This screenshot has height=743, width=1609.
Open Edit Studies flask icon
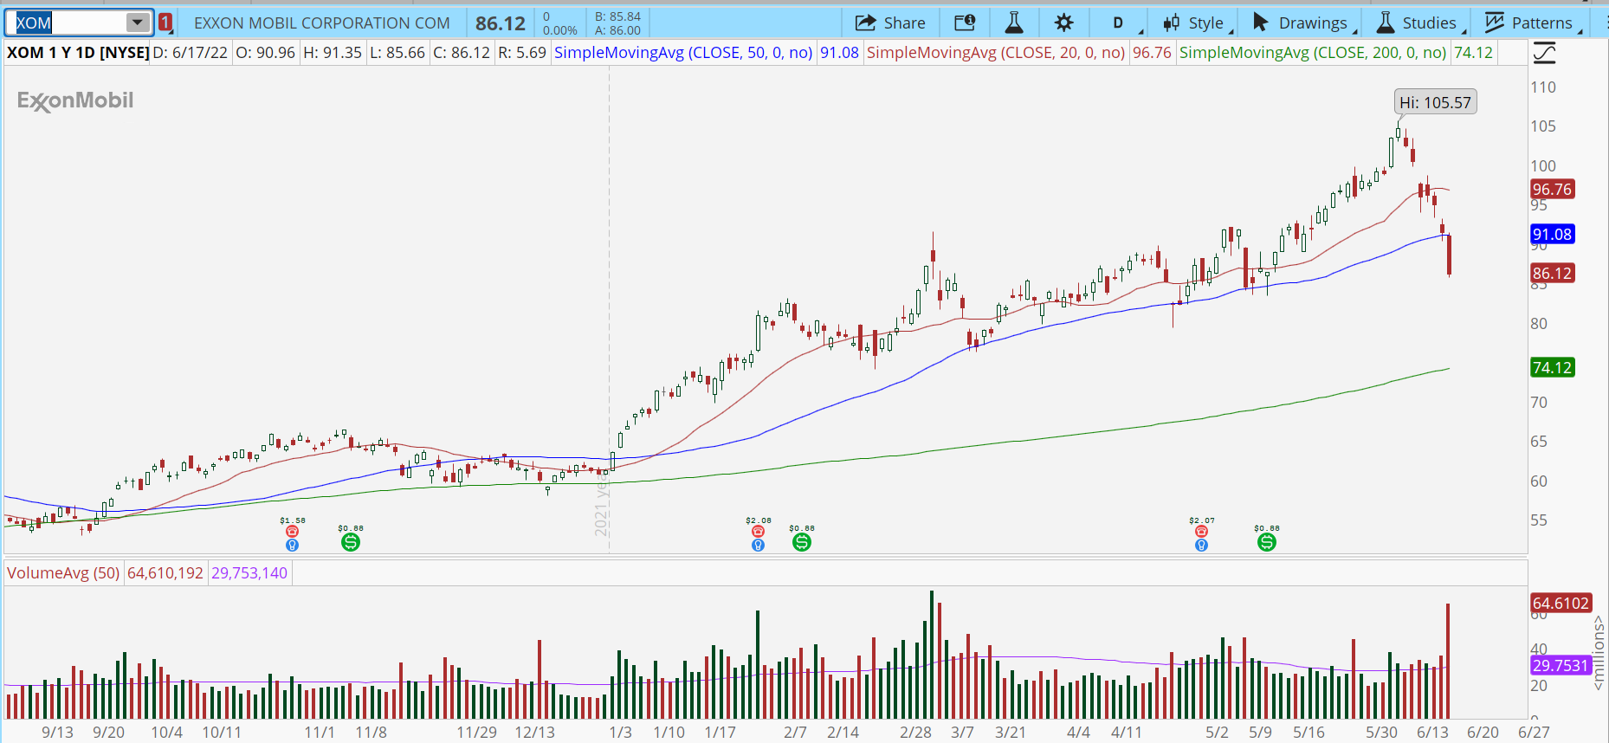(1013, 23)
